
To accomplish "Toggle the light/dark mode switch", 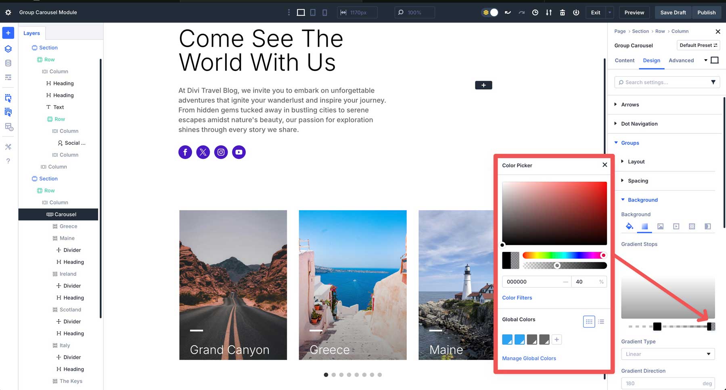I will click(x=490, y=12).
